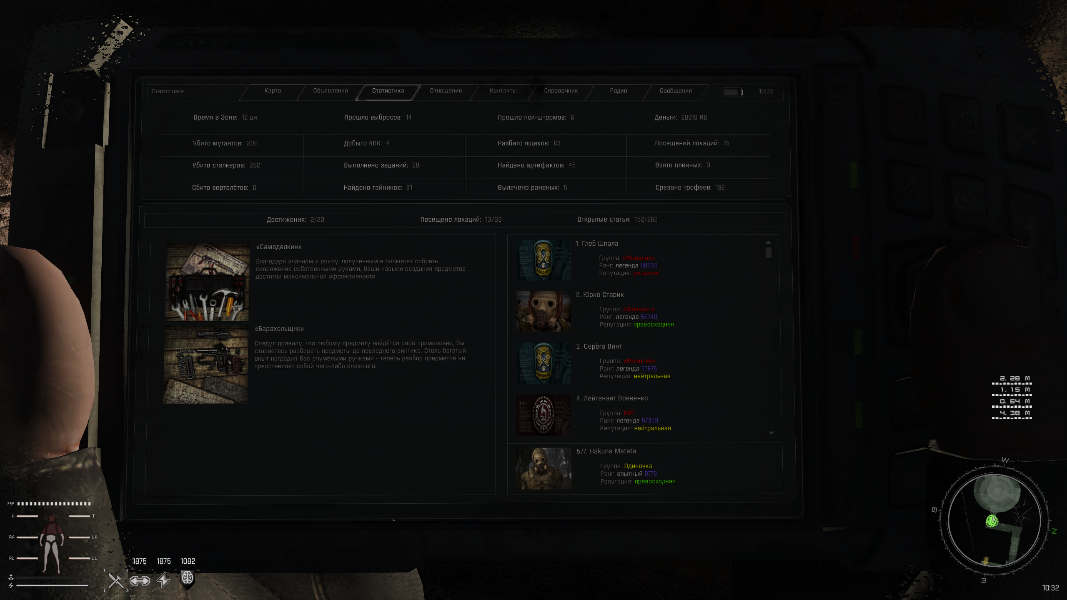Click the crossed fork and knife hunger icon
The height and width of the screenshot is (600, 1067).
(x=116, y=580)
